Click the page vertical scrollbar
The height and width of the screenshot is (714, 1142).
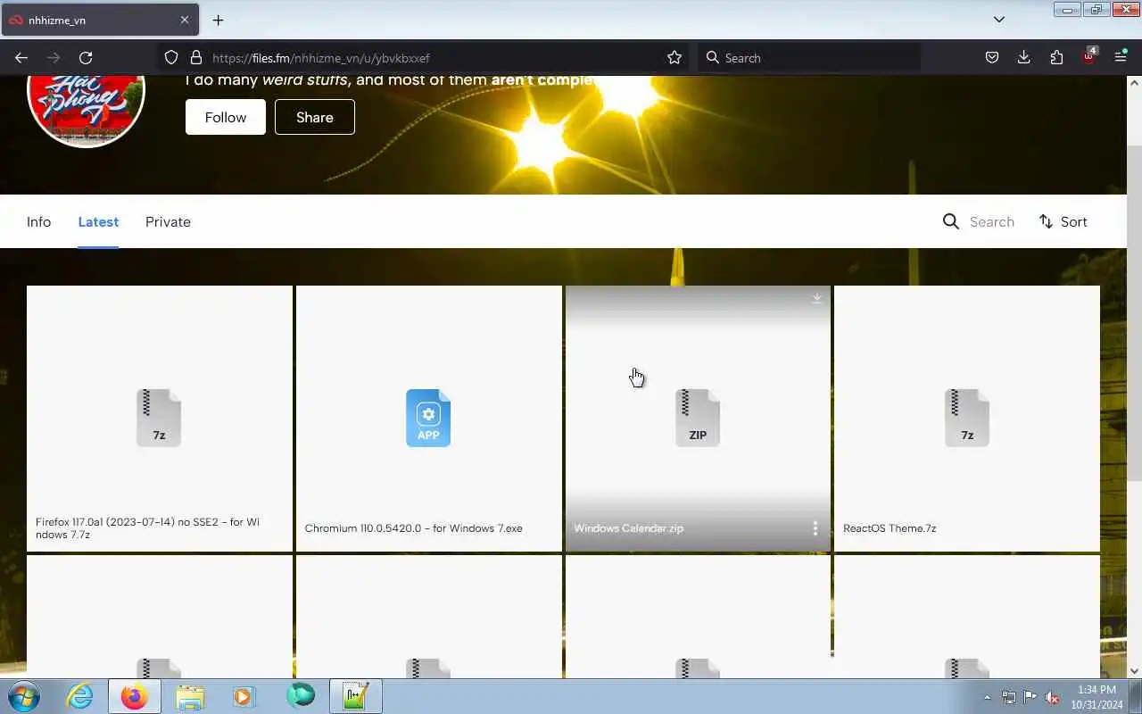[x=1135, y=312]
